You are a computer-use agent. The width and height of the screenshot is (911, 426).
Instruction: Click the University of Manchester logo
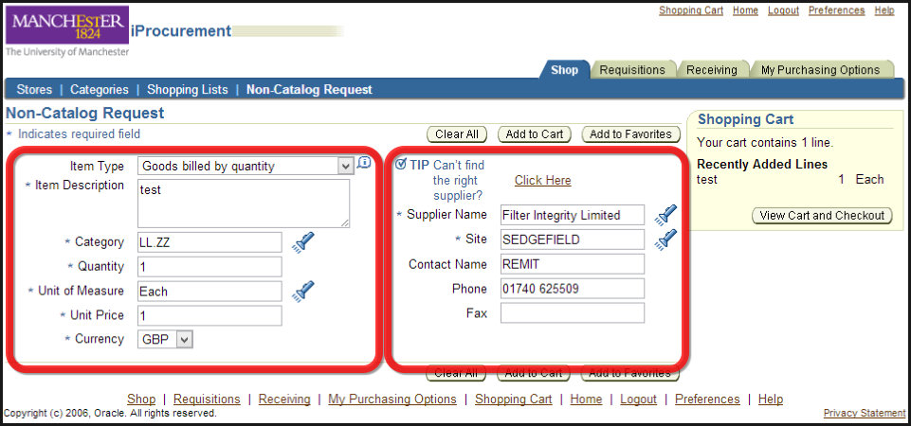coord(66,31)
